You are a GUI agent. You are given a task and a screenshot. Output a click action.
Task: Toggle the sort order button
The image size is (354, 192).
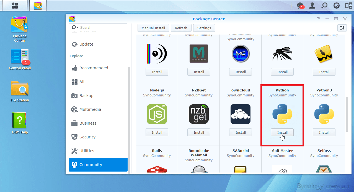tap(342, 28)
